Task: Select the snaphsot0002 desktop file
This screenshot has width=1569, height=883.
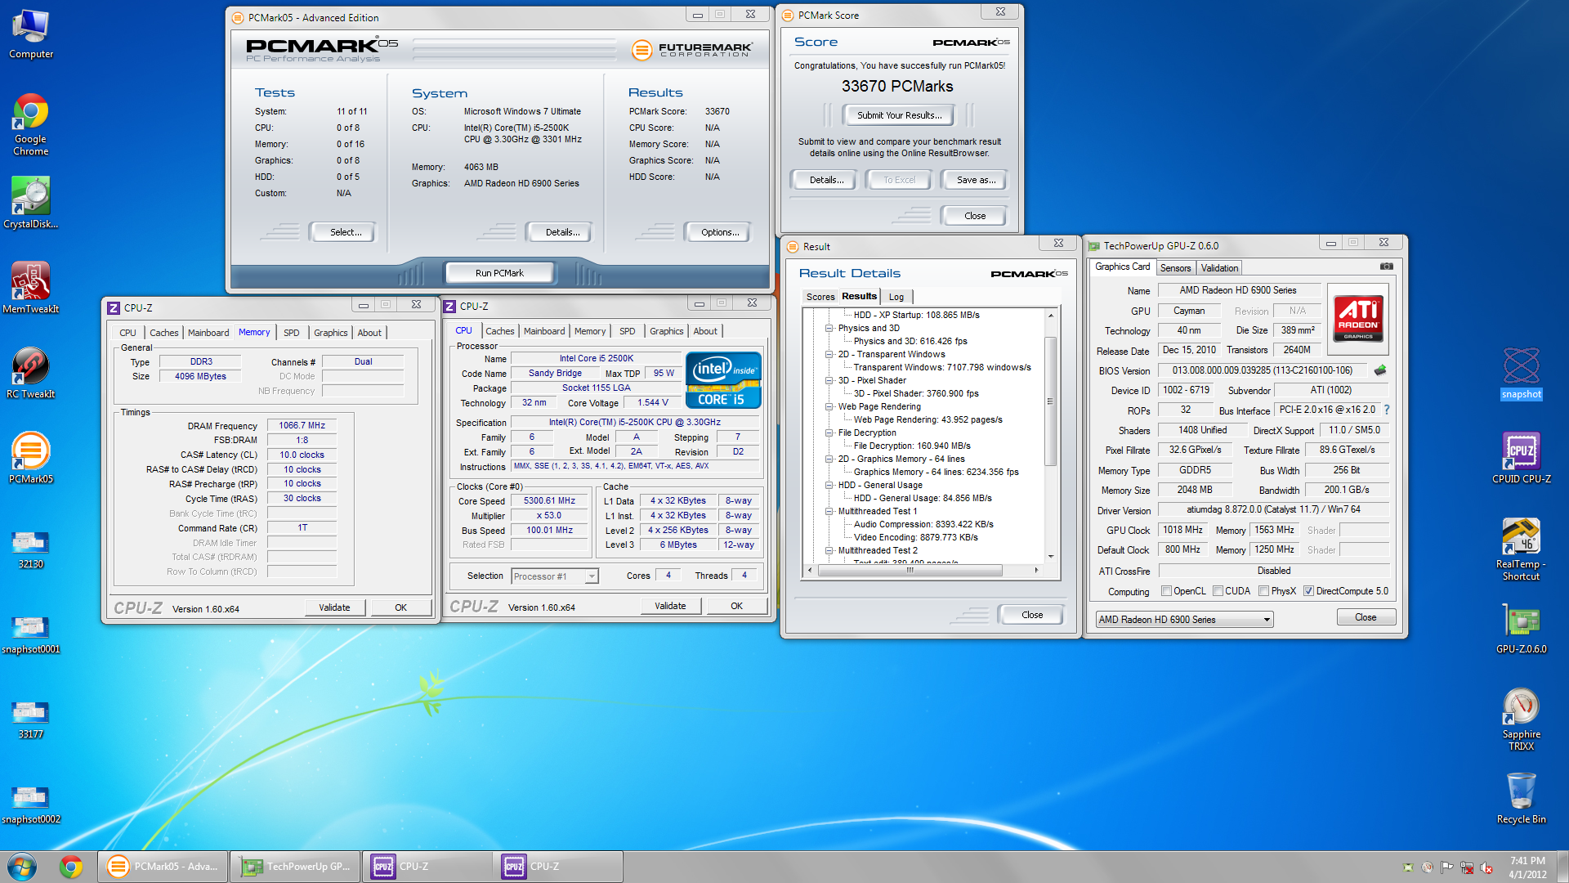Action: [30, 805]
